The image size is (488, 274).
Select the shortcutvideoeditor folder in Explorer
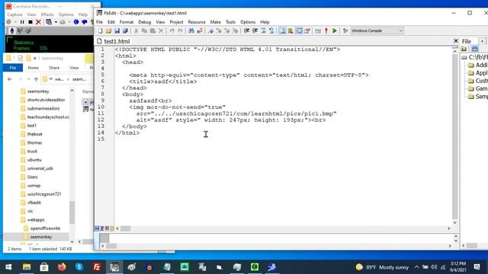(46, 100)
